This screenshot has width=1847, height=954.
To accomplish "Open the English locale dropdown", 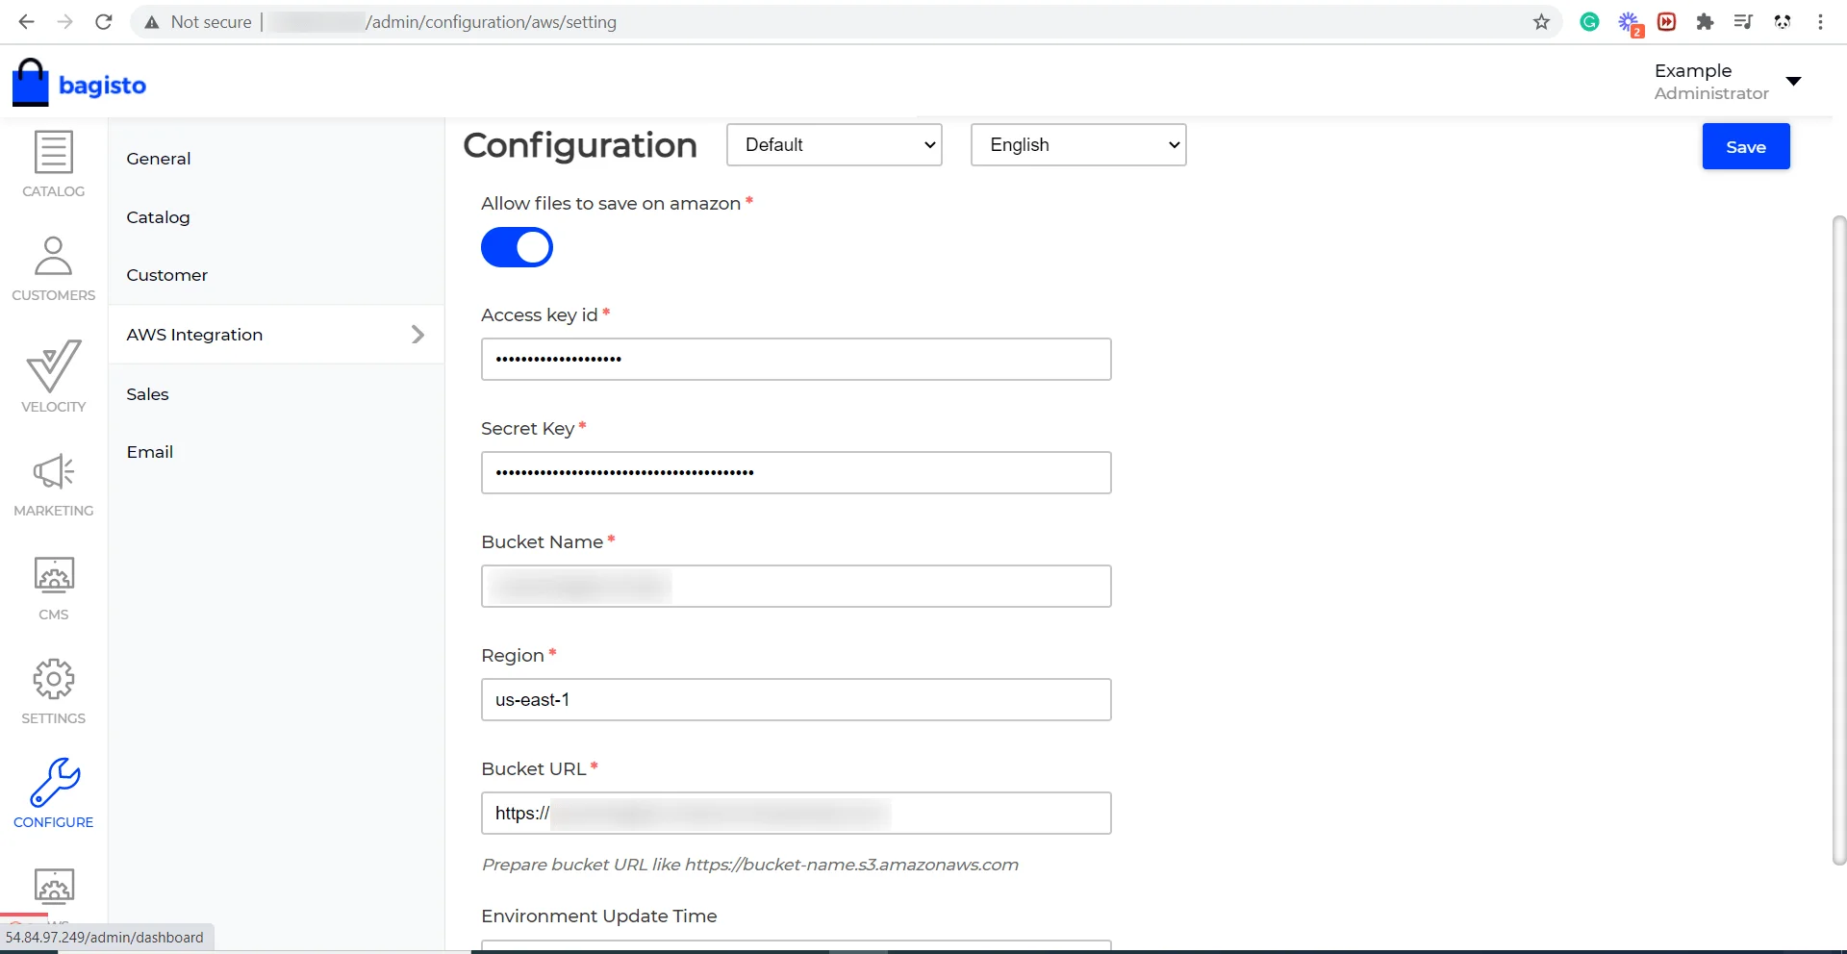I will (1078, 144).
